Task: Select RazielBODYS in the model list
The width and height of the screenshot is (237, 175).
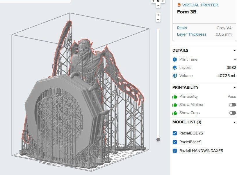Action: [191, 133]
